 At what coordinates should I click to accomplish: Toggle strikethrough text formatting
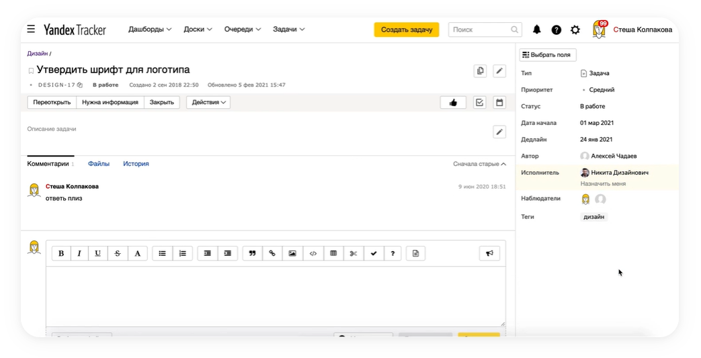tap(118, 253)
